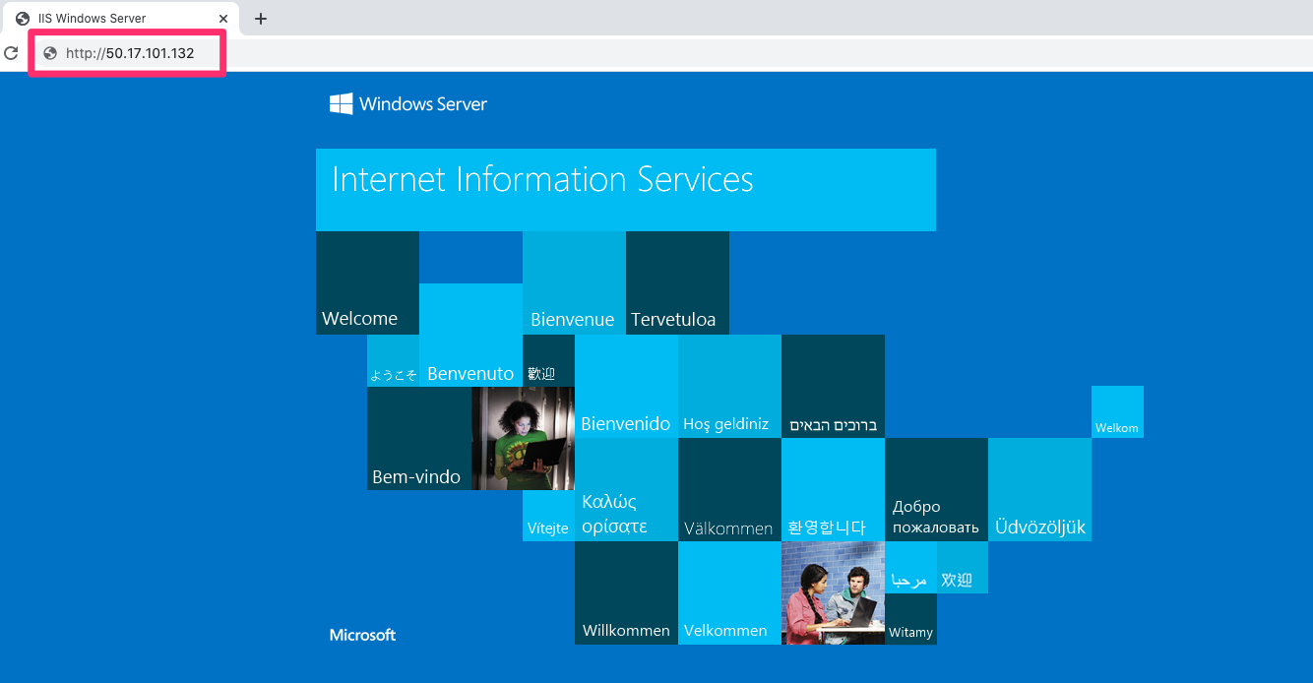Screen dimensions: 1313x683
Task: Open a new tab with the plus button
Action: [261, 19]
